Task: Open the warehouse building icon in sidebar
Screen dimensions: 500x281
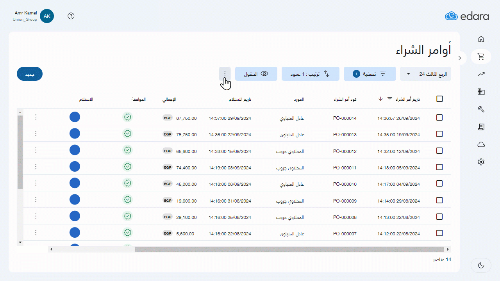Action: pos(481,92)
